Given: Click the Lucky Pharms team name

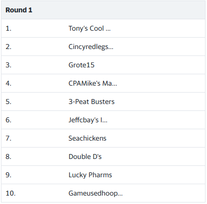Looking at the screenshot, I should point(90,175).
